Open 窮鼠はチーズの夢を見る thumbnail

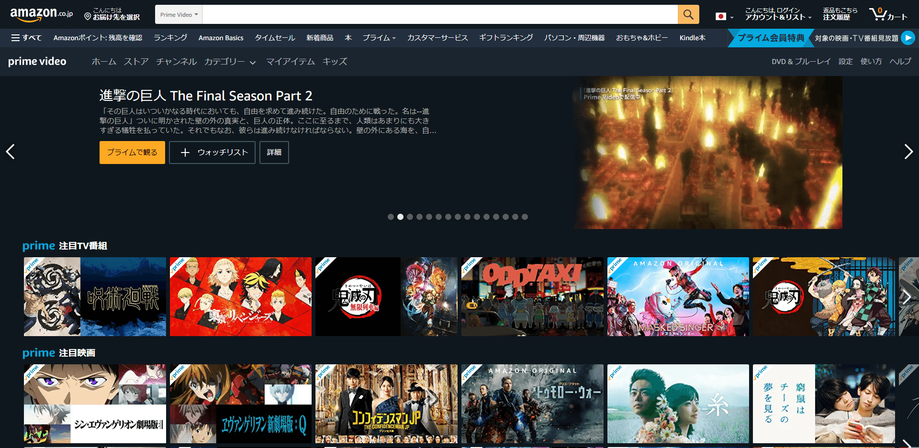(824, 404)
